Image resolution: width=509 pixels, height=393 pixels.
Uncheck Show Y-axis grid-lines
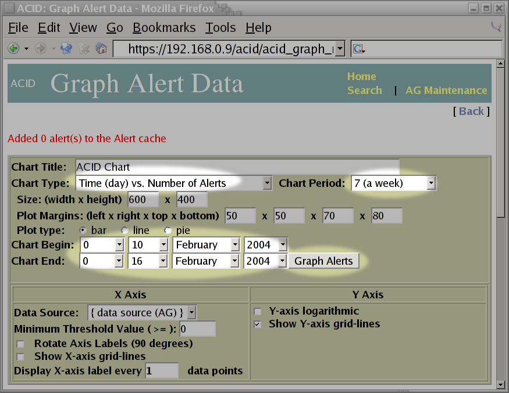click(258, 325)
